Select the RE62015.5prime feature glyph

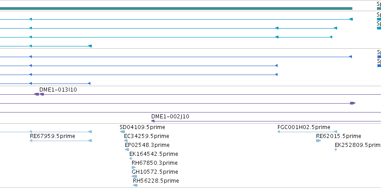319,141
